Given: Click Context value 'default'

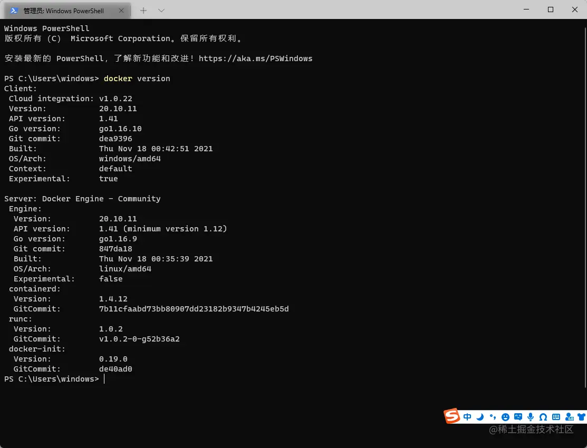Looking at the screenshot, I should 116,169.
